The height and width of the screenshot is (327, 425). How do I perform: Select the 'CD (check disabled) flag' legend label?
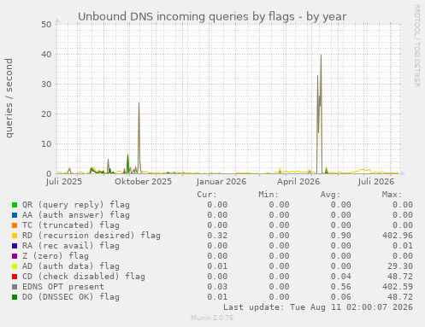coord(84,277)
